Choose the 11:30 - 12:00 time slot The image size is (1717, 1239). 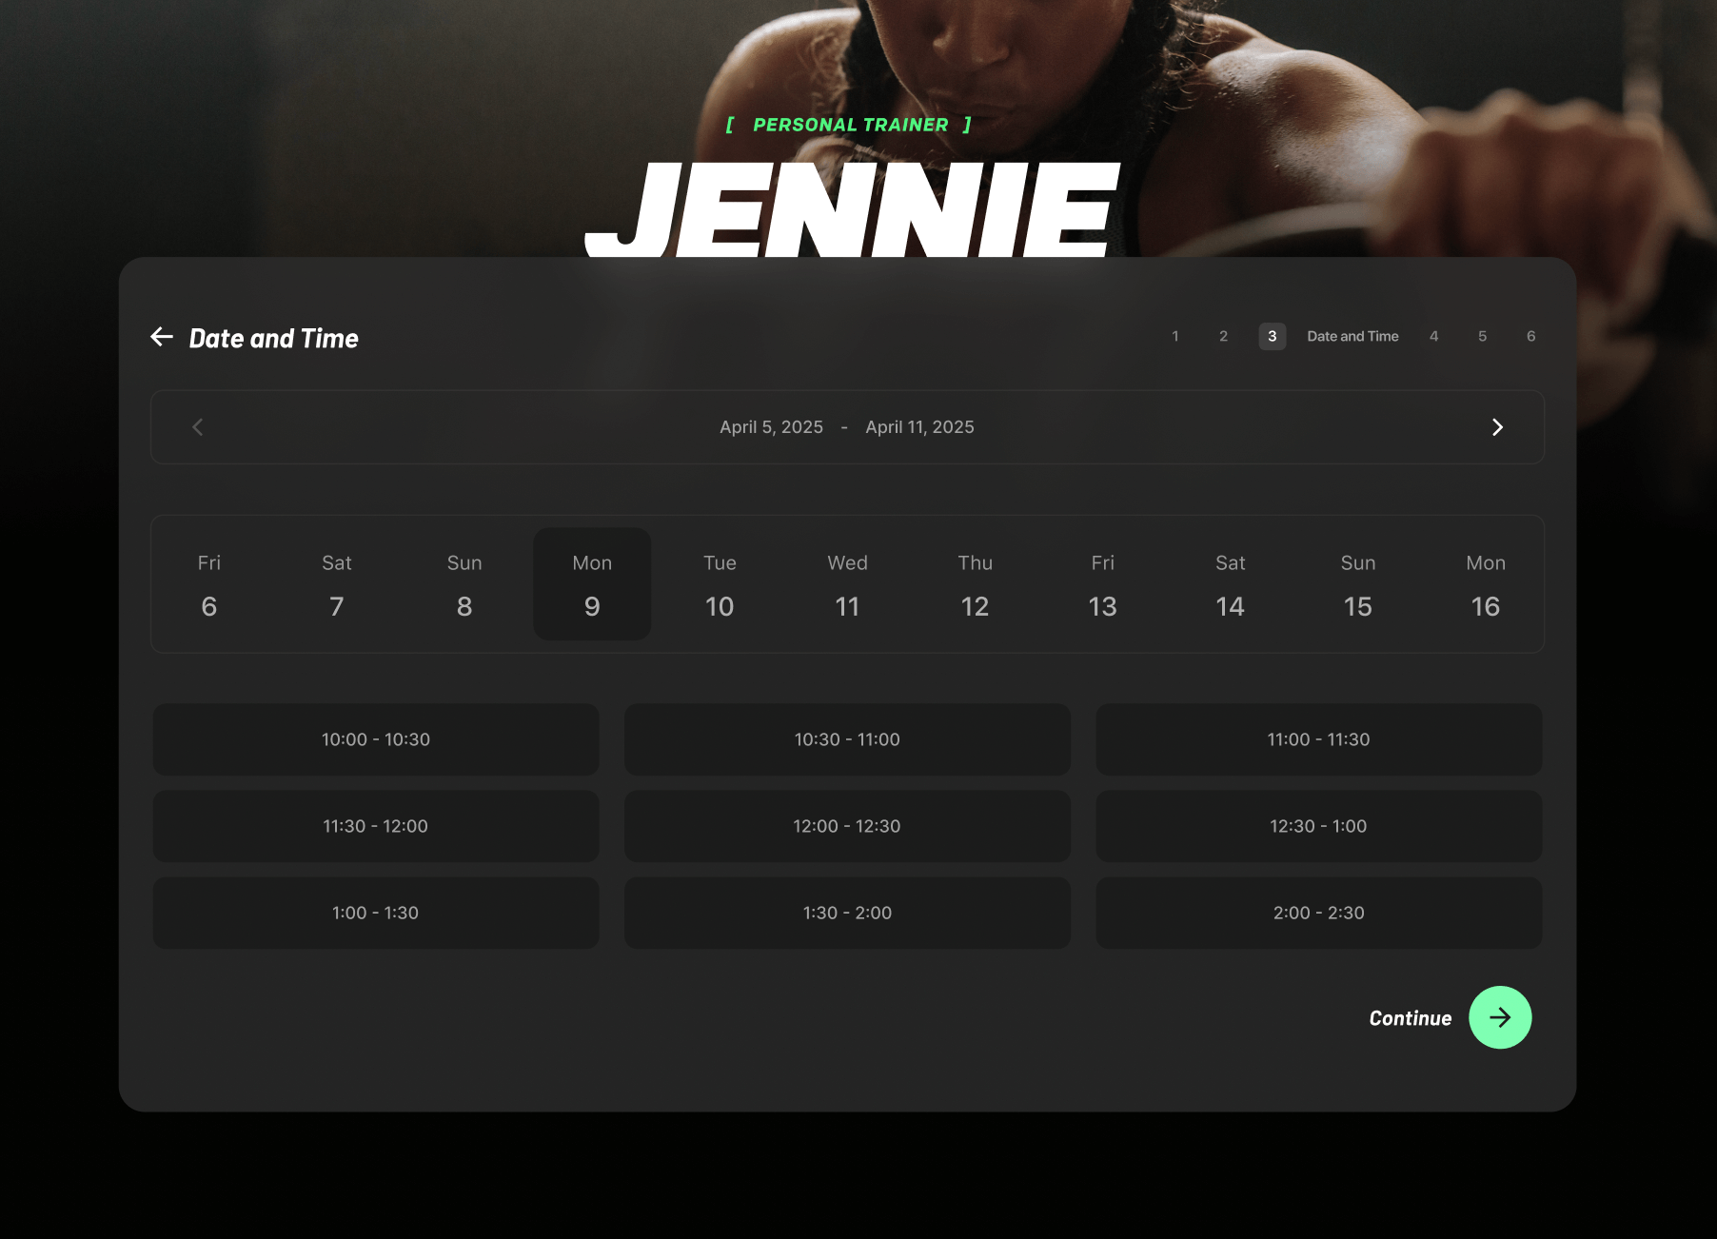click(x=376, y=826)
